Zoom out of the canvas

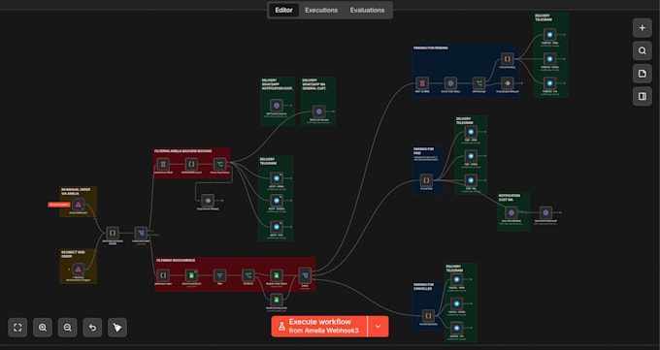click(x=67, y=328)
